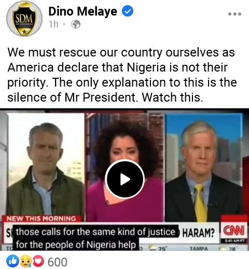The image size is (249, 269).
Task: Click the crying sad reaction icon
Action: [x=26, y=261]
